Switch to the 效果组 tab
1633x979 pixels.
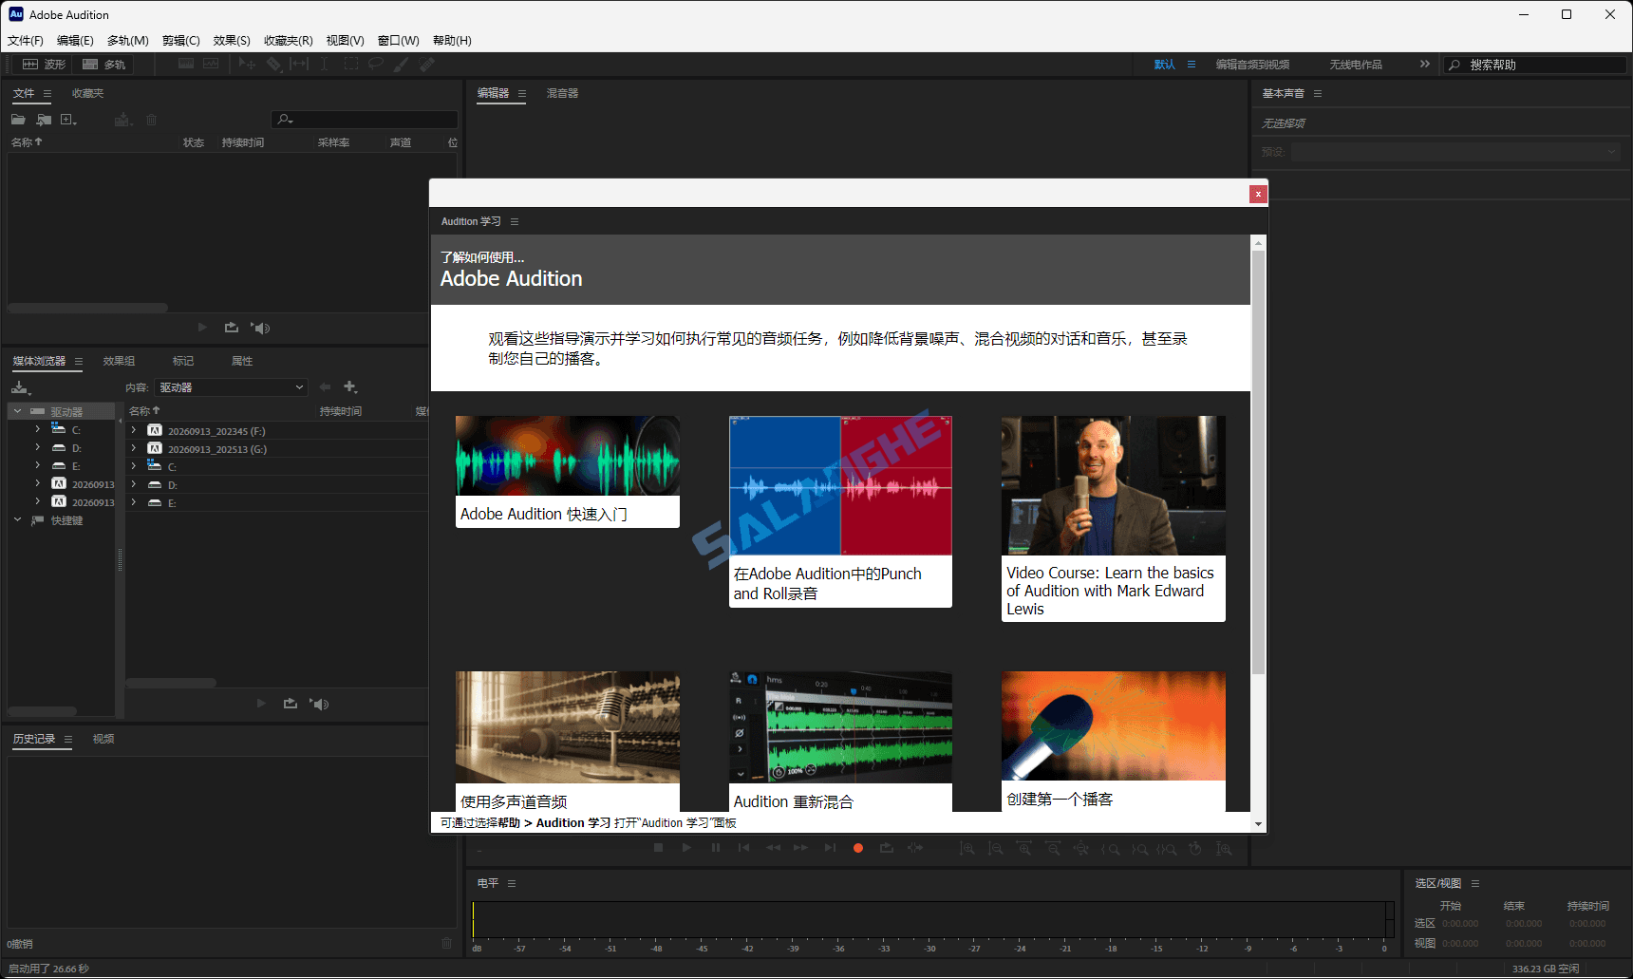click(119, 361)
